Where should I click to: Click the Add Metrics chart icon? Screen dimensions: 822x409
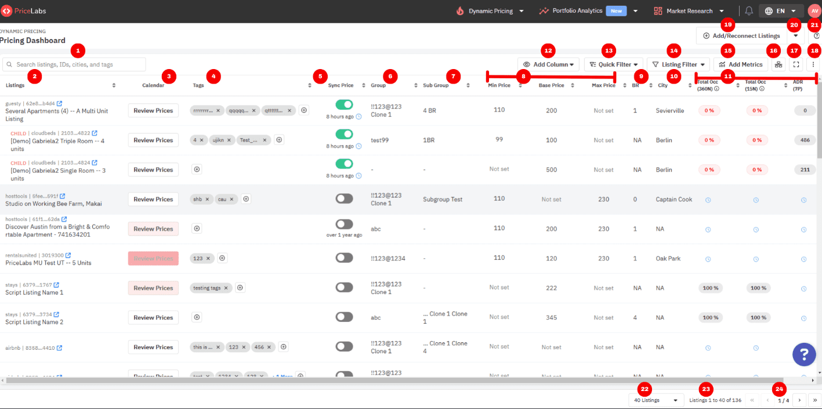[x=741, y=64]
